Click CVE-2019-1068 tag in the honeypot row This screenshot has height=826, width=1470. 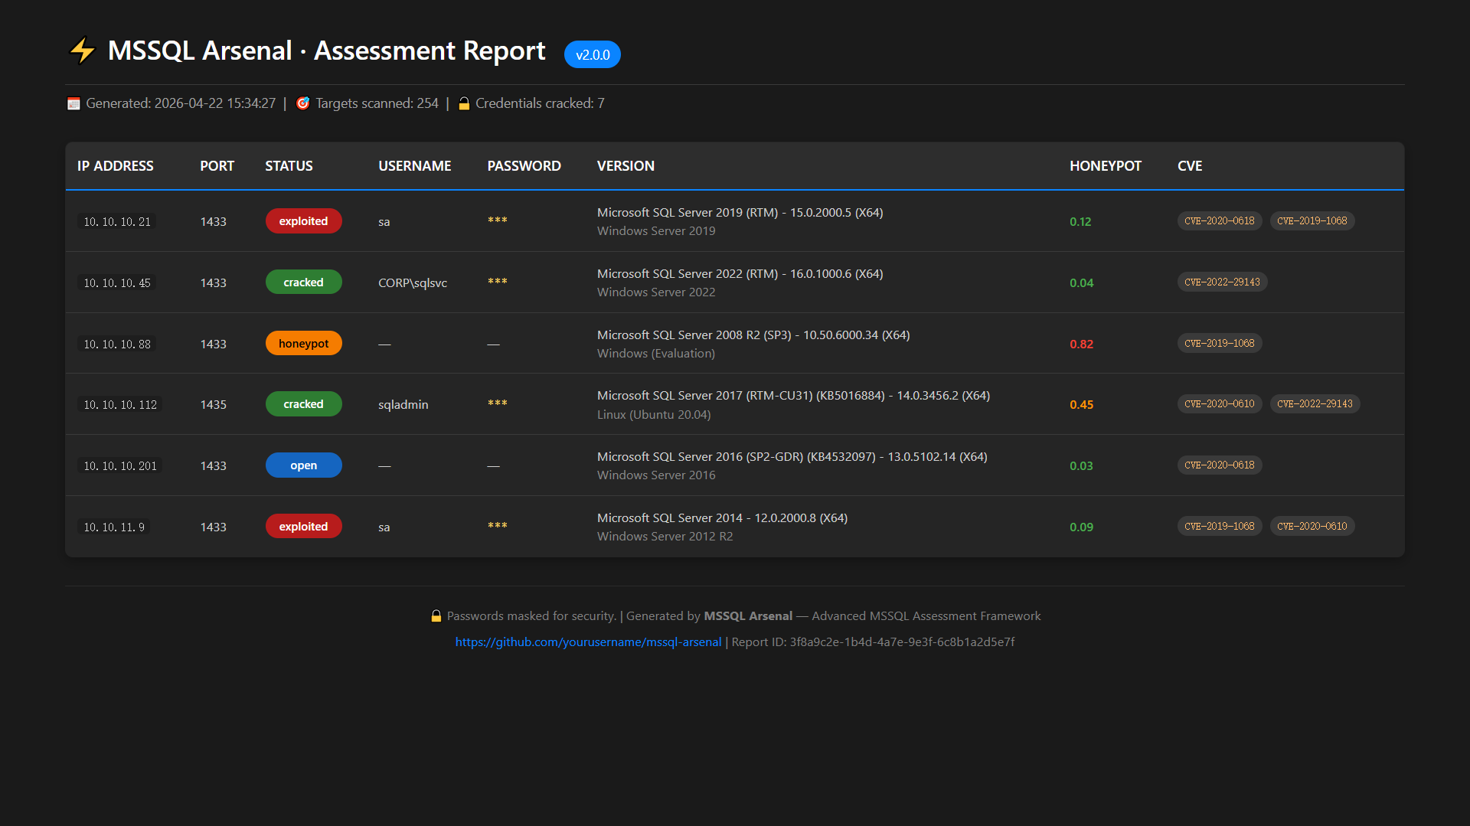(1219, 344)
